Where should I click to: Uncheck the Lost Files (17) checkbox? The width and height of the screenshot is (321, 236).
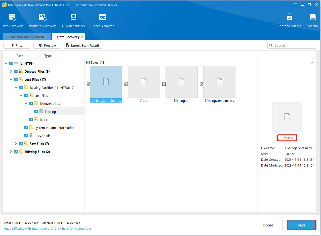coord(16,80)
